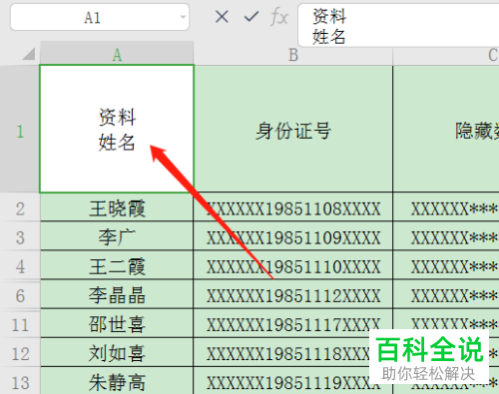Image resolution: width=499 pixels, height=394 pixels.
Task: Select cell XXXXXX19851112XXXX
Action: [293, 294]
